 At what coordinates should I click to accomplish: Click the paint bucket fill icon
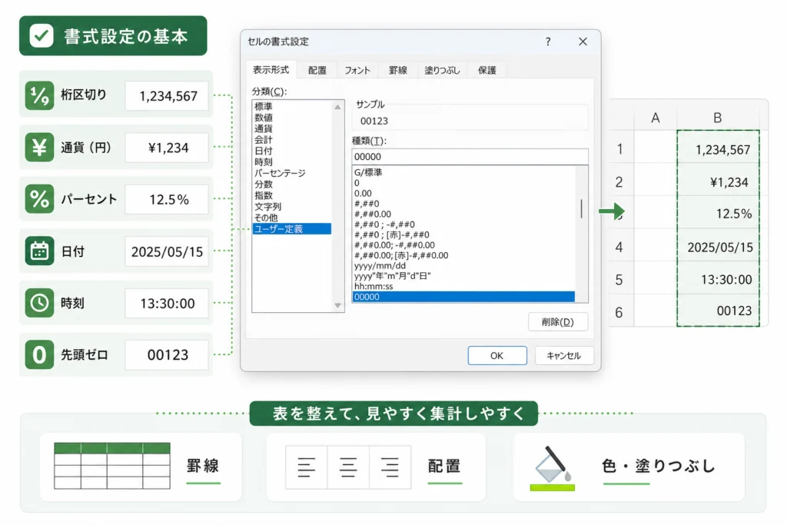coord(552,468)
